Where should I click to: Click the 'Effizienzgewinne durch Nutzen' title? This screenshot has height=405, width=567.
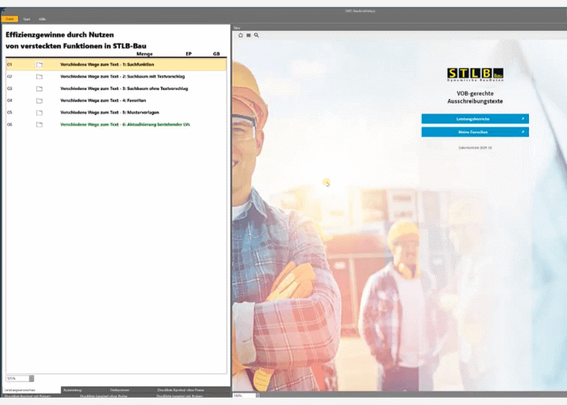click(60, 35)
